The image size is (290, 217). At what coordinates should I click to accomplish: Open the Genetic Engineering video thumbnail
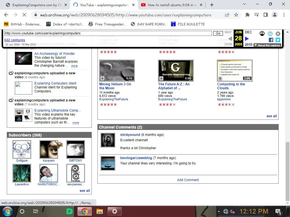coord(176,70)
